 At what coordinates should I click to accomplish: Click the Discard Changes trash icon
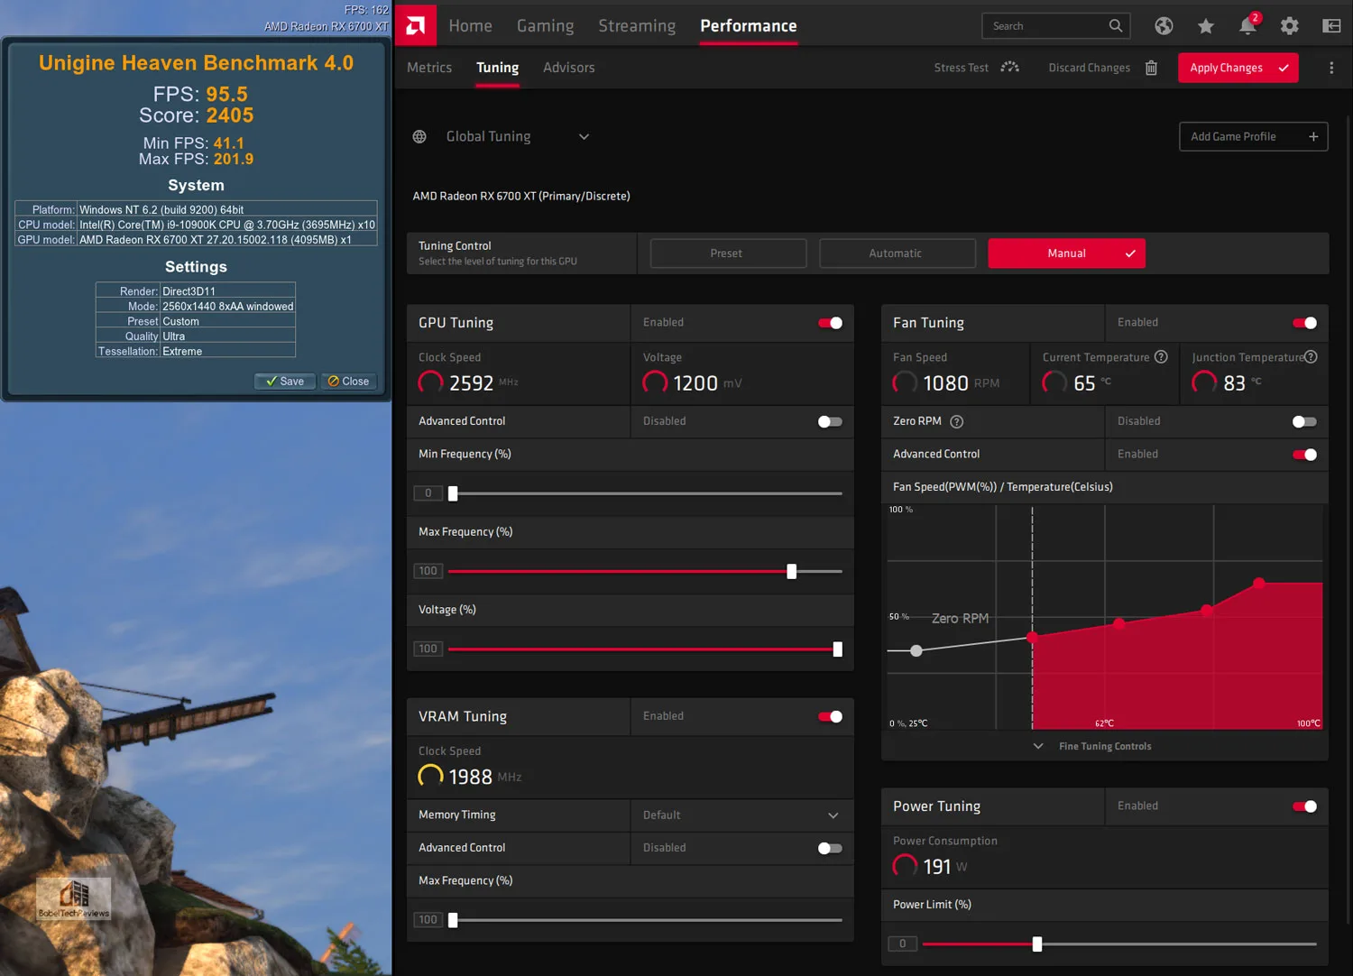(1151, 68)
